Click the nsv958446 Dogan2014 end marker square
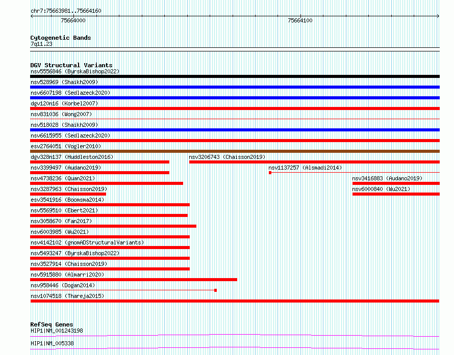Screen dimensions: 454x355 coord(215,290)
